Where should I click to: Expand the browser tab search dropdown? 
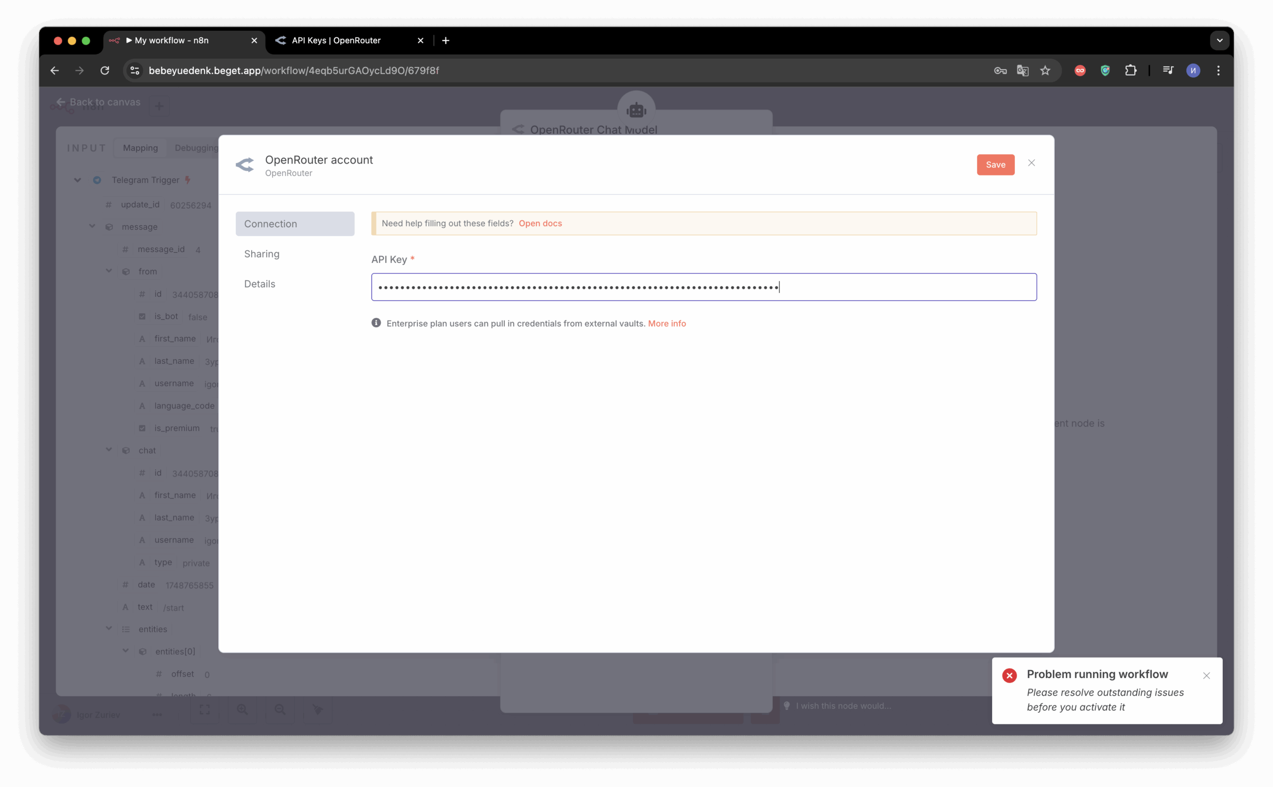[1219, 41]
